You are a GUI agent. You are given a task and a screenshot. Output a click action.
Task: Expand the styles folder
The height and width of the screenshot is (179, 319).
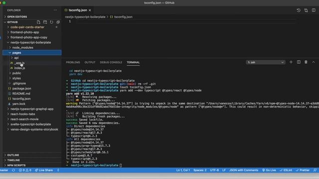pyautogui.click(x=16, y=78)
